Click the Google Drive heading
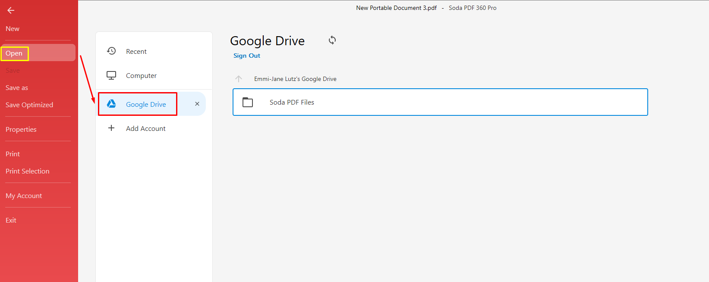This screenshot has height=282, width=709. coord(268,41)
